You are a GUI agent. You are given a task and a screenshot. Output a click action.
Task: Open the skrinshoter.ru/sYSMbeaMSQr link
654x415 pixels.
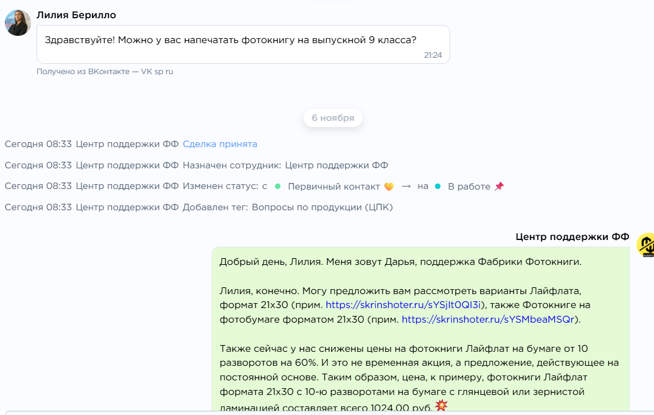(488, 320)
